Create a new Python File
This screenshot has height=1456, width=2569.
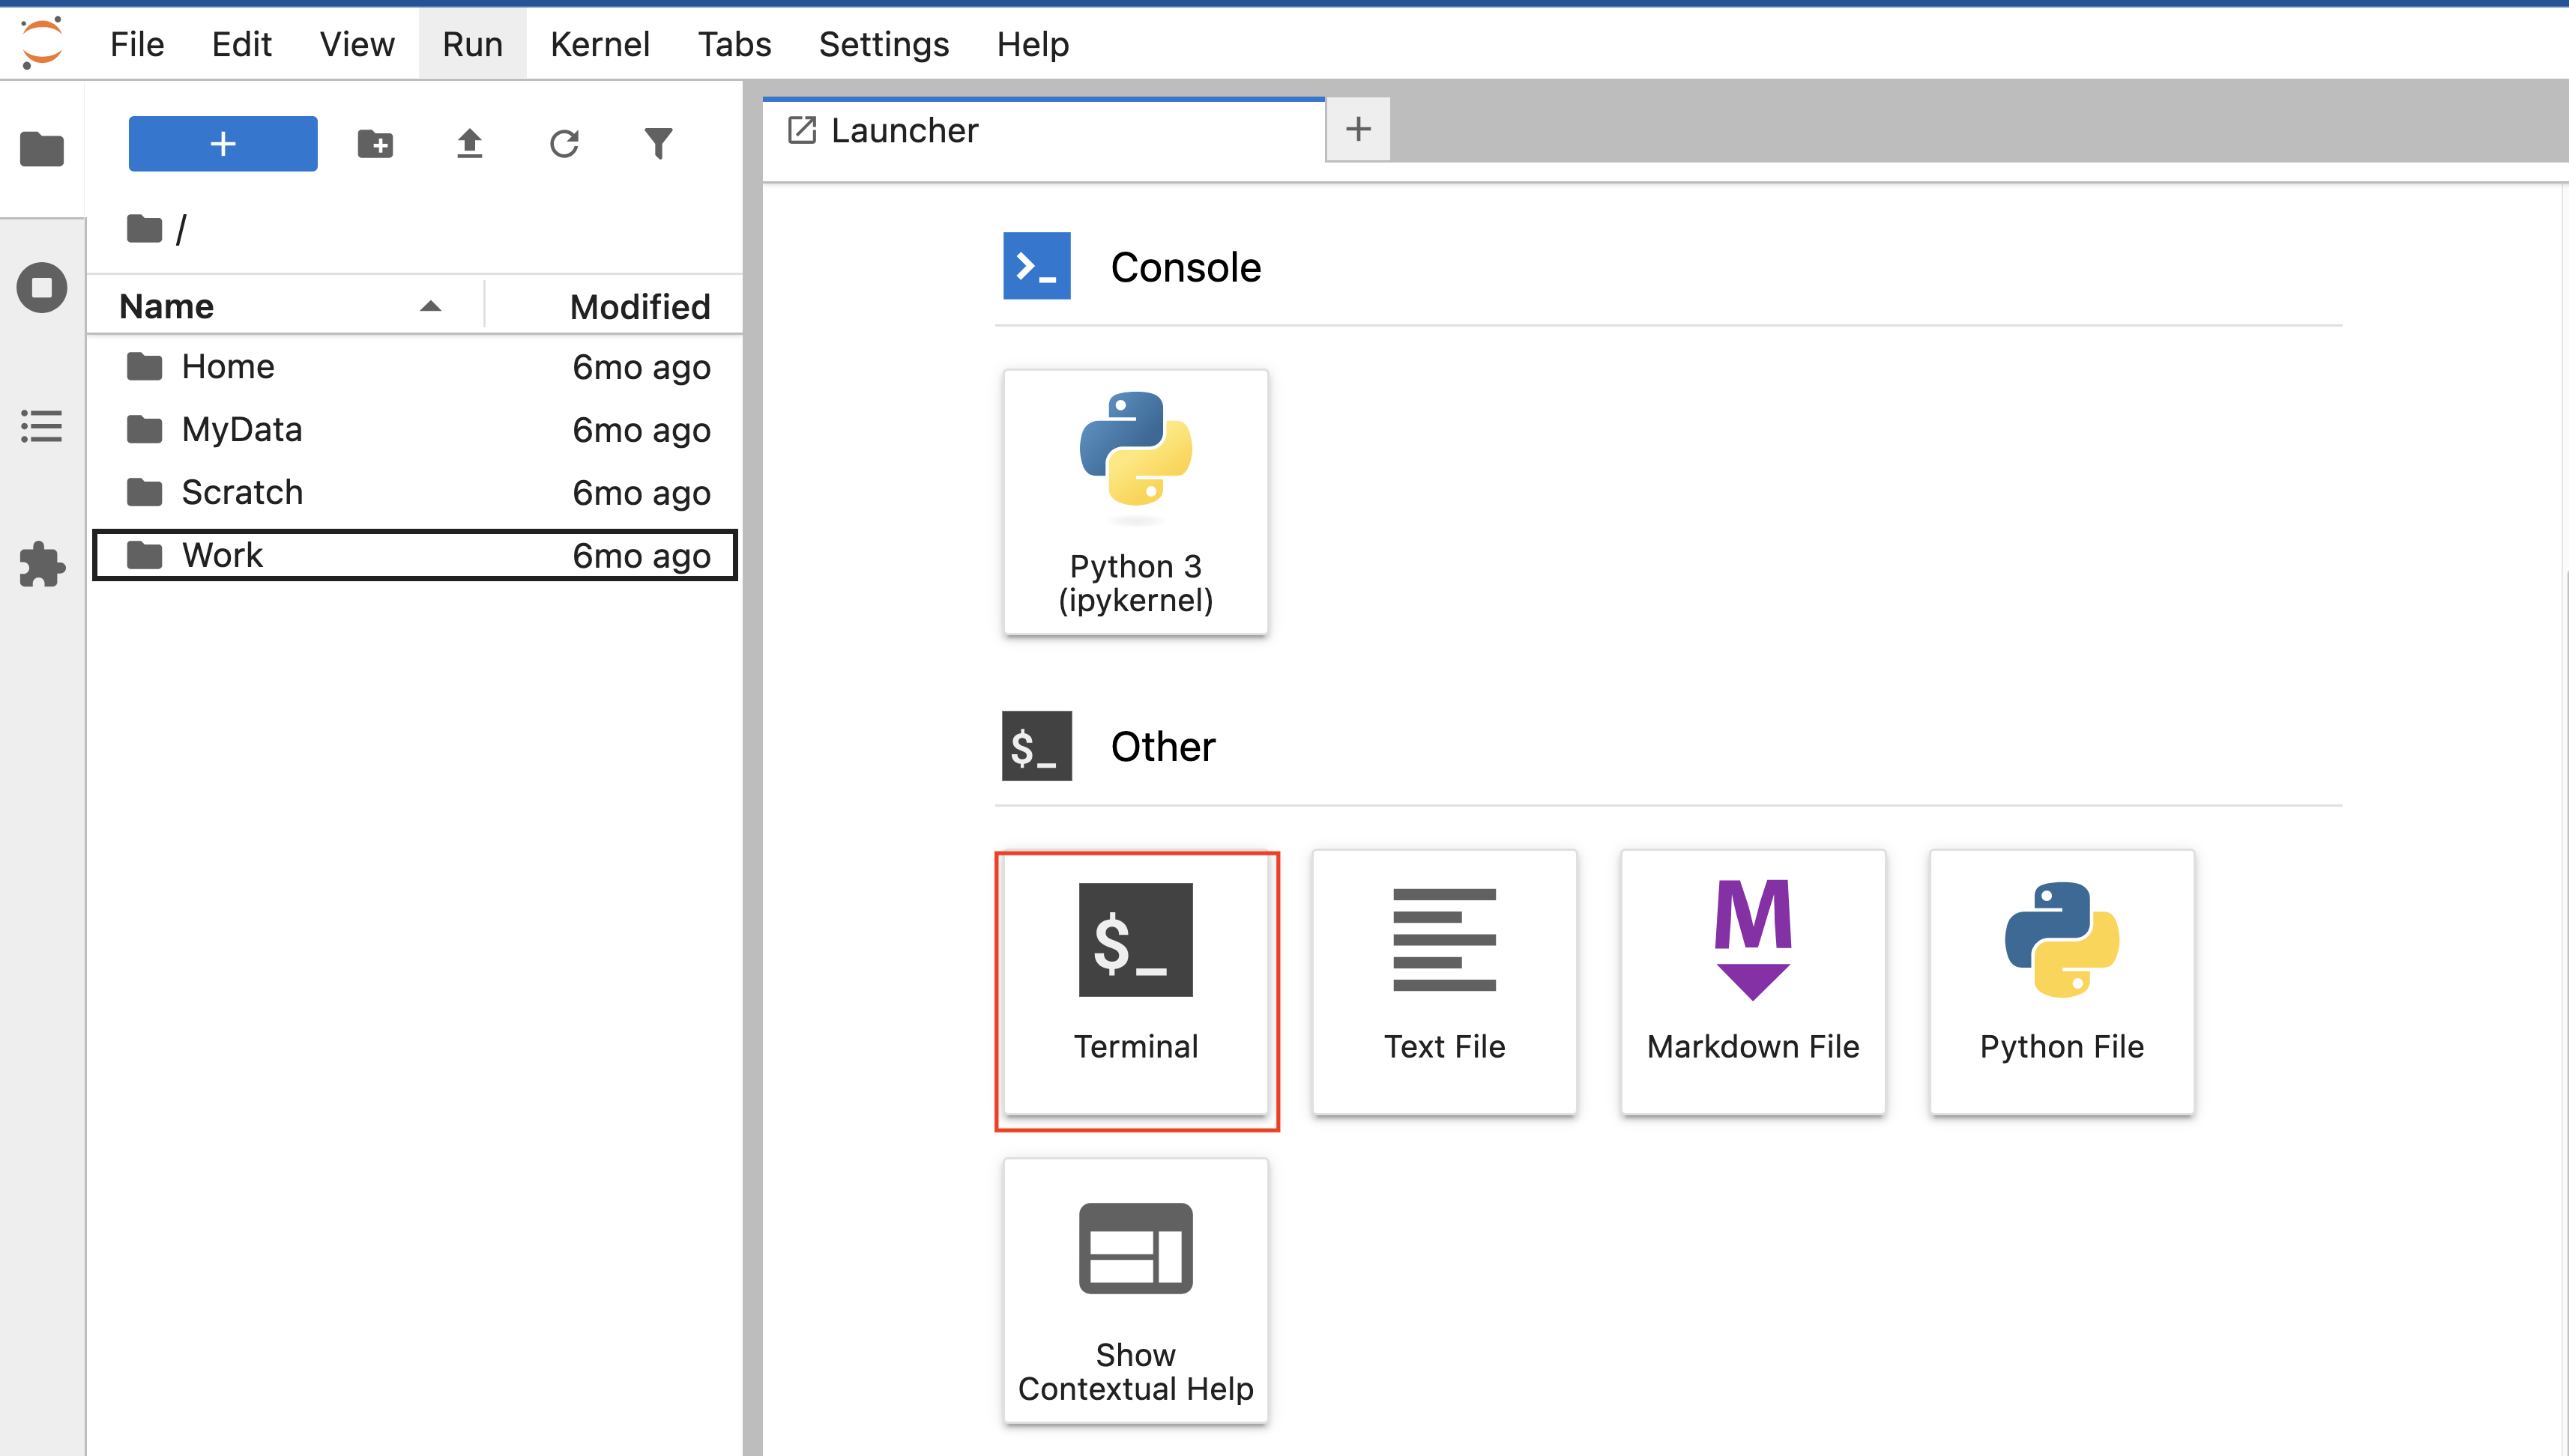[2061, 982]
